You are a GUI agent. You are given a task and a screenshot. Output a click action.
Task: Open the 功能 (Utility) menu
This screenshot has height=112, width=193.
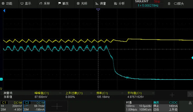click(x=7, y=4)
